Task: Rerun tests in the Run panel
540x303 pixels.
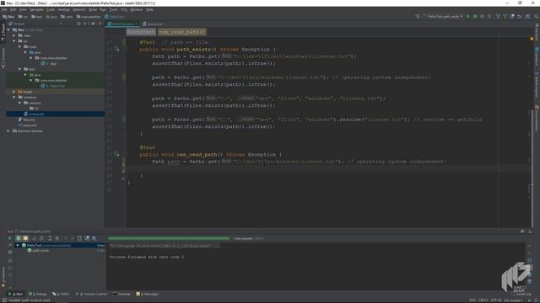Action: 9,238
